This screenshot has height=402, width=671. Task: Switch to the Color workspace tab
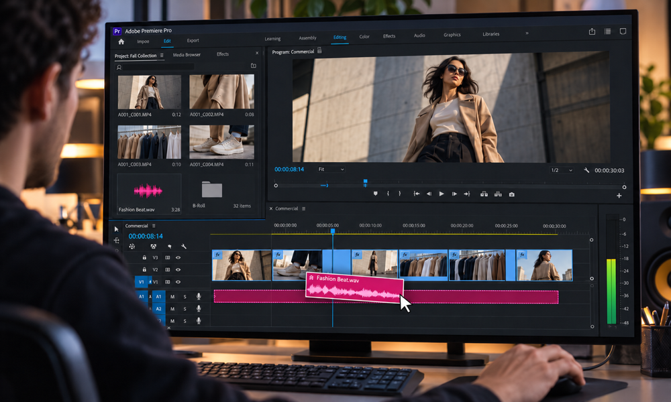(x=364, y=37)
